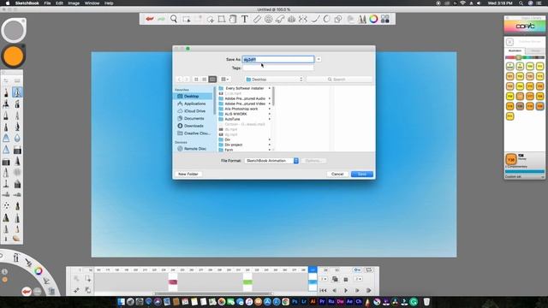
Task: Select Applications in the dialog sidebar
Action: click(x=194, y=104)
